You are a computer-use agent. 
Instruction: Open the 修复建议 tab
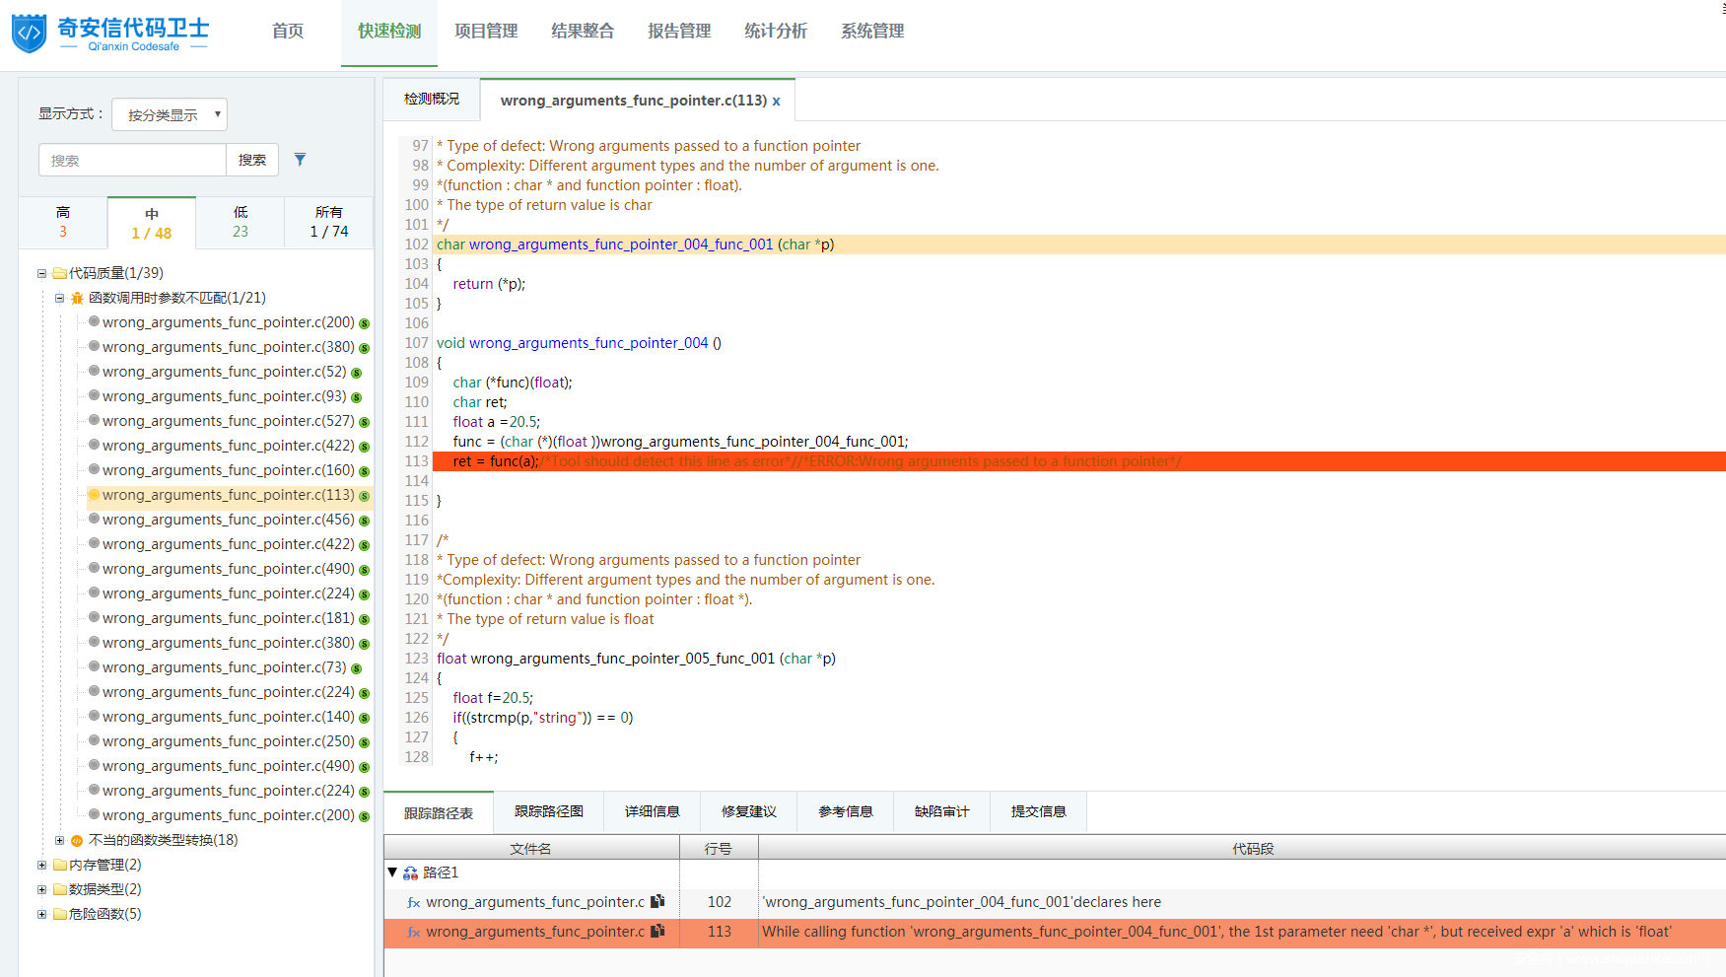[748, 811]
